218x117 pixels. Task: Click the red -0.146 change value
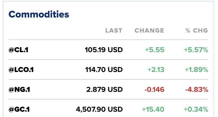coord(154,89)
